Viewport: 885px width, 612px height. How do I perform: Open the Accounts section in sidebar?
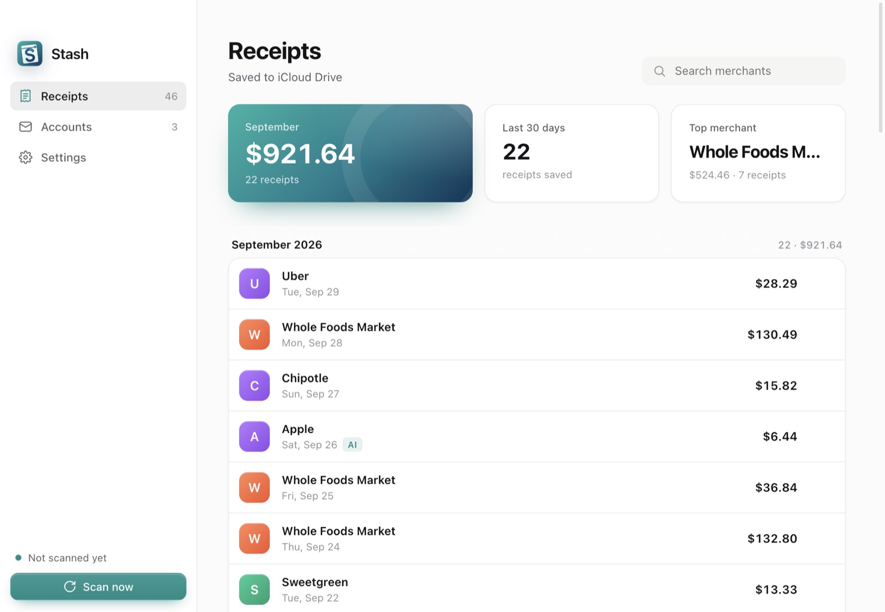(98, 127)
